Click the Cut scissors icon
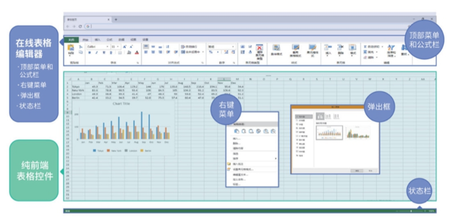Screen dimensions: 455x221 coord(81,47)
